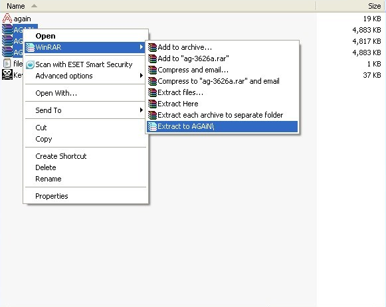Click the 4,817 KB size value
This screenshot has width=386, height=307.
click(x=367, y=41)
